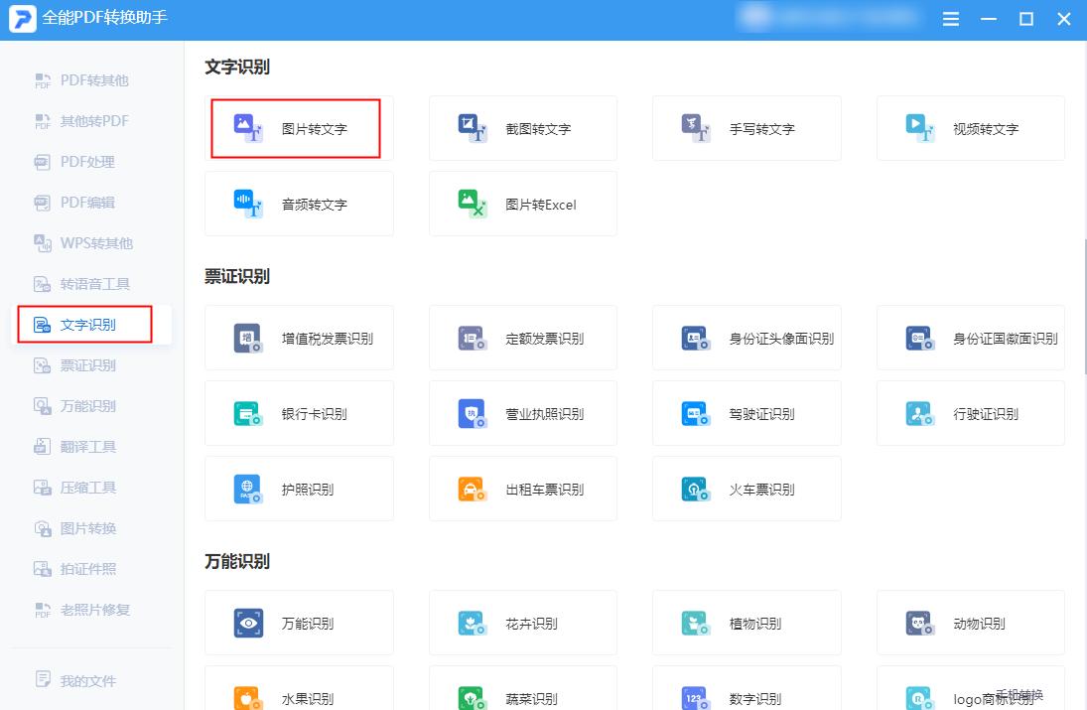1087x710 pixels.
Task: Open the hamburger menu in title bar
Action: pyautogui.click(x=950, y=19)
